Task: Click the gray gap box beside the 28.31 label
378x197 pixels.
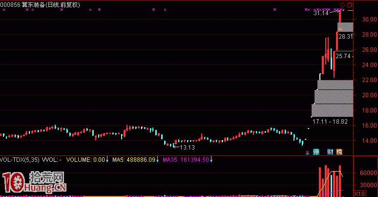Action: click(345, 27)
